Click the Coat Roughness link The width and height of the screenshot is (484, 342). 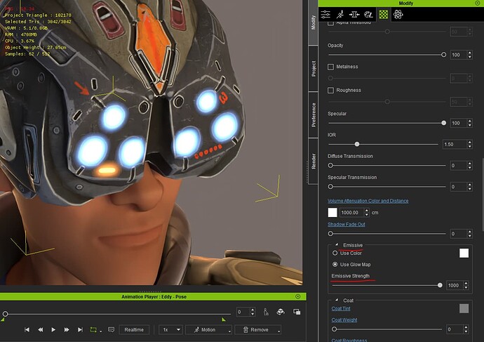(x=349, y=340)
